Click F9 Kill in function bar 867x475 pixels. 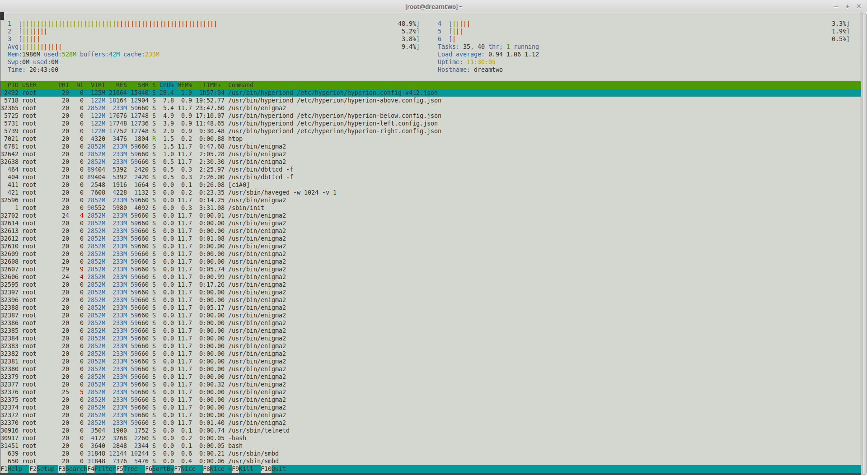coord(246,469)
